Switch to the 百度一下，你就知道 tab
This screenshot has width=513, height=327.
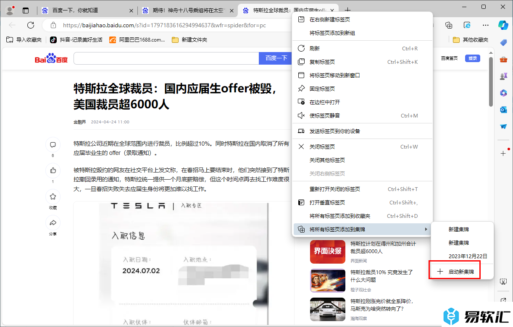coord(87,10)
